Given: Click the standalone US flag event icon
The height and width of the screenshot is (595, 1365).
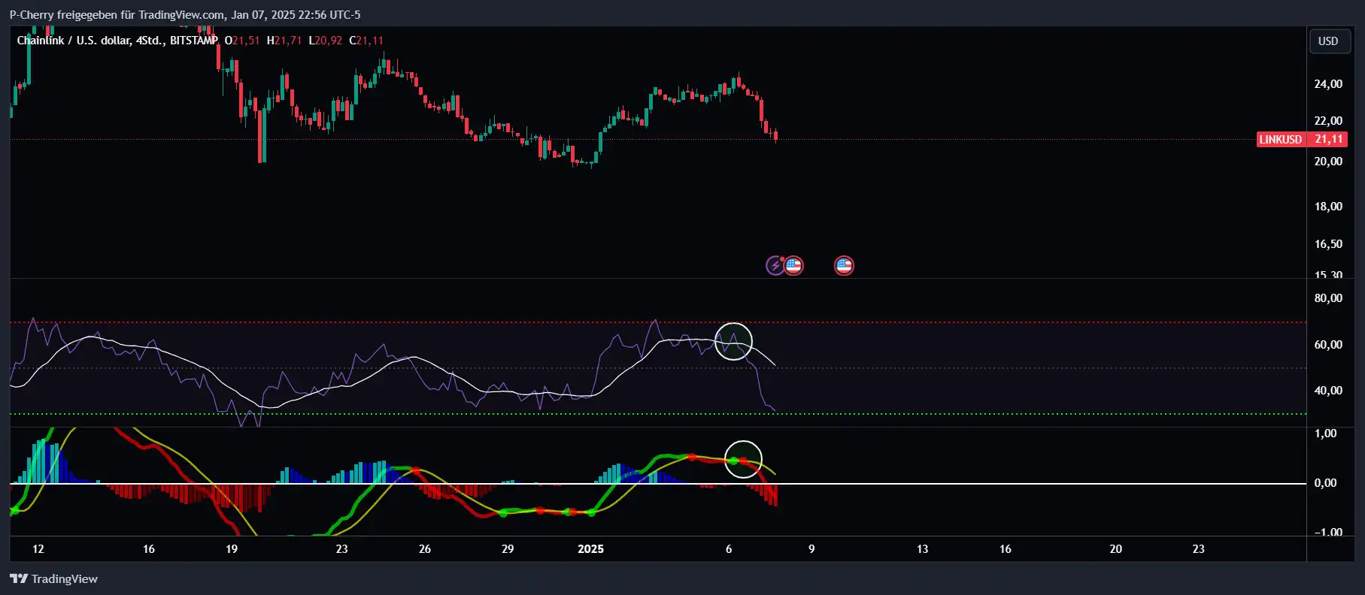Looking at the screenshot, I should (x=844, y=265).
